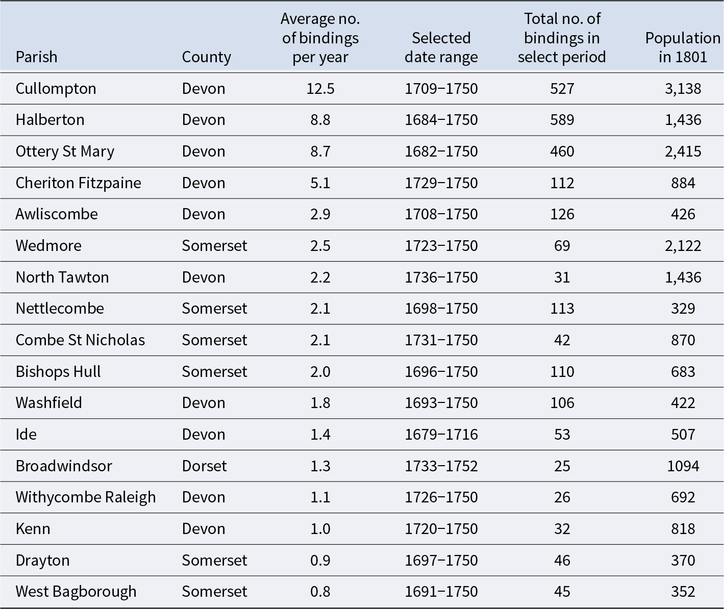The image size is (724, 609).
Task: Click the Selected date range header
Action: 441,47
